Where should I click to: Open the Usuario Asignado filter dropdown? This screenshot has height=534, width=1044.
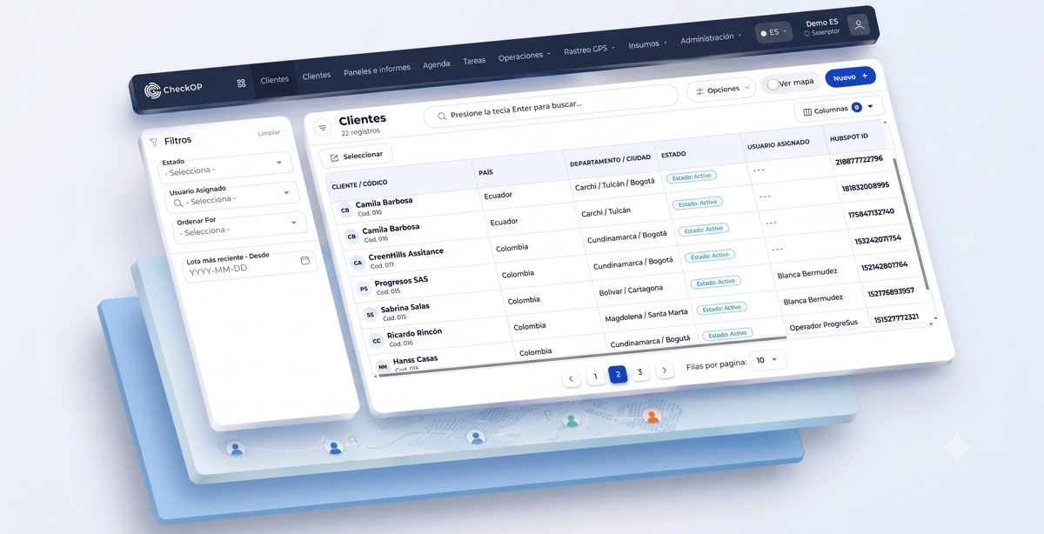pos(232,199)
